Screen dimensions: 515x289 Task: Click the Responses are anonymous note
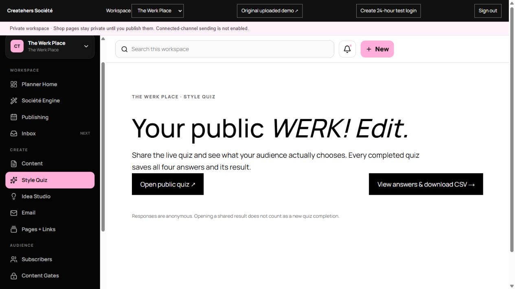tap(235, 216)
